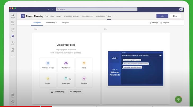Open Calls in the left rail
Viewport: 193px width, 107px height.
13,43
